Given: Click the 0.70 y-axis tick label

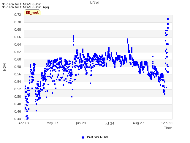Looking at the screenshot, I should (x=18, y=22).
